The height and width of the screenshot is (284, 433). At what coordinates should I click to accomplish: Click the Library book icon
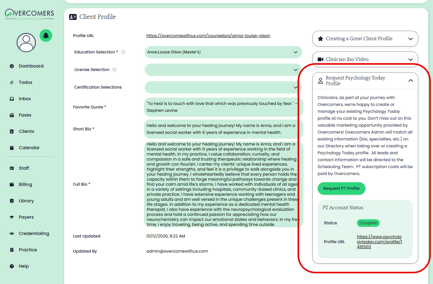pyautogui.click(x=12, y=201)
